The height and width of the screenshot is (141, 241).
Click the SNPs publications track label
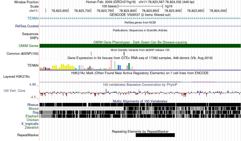pos(34,38)
